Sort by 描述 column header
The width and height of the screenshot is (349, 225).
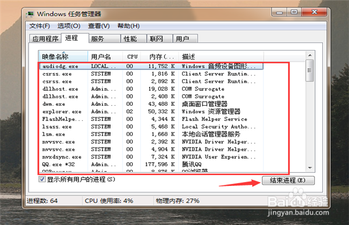(x=221, y=56)
